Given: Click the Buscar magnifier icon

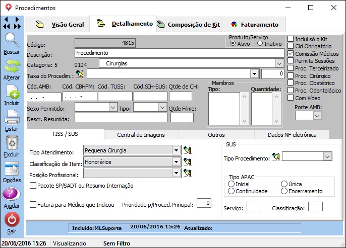Looking at the screenshot, I should click(x=12, y=40).
